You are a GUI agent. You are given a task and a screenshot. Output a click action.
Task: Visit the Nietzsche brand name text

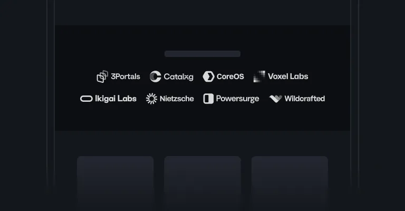click(x=177, y=99)
